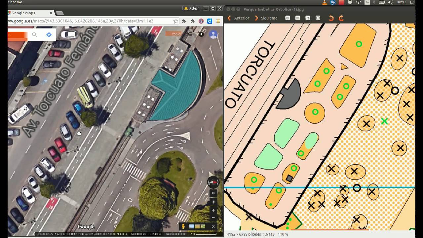The height and width of the screenshot is (238, 423).
Task: Click the clock showing 00:12
Action: 402,2
